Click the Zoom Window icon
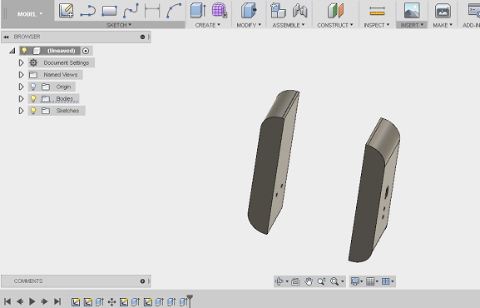 [321, 281]
